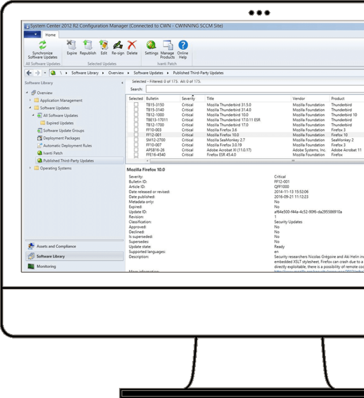
Task: Select the Home ribbon tab
Action: pos(50,35)
